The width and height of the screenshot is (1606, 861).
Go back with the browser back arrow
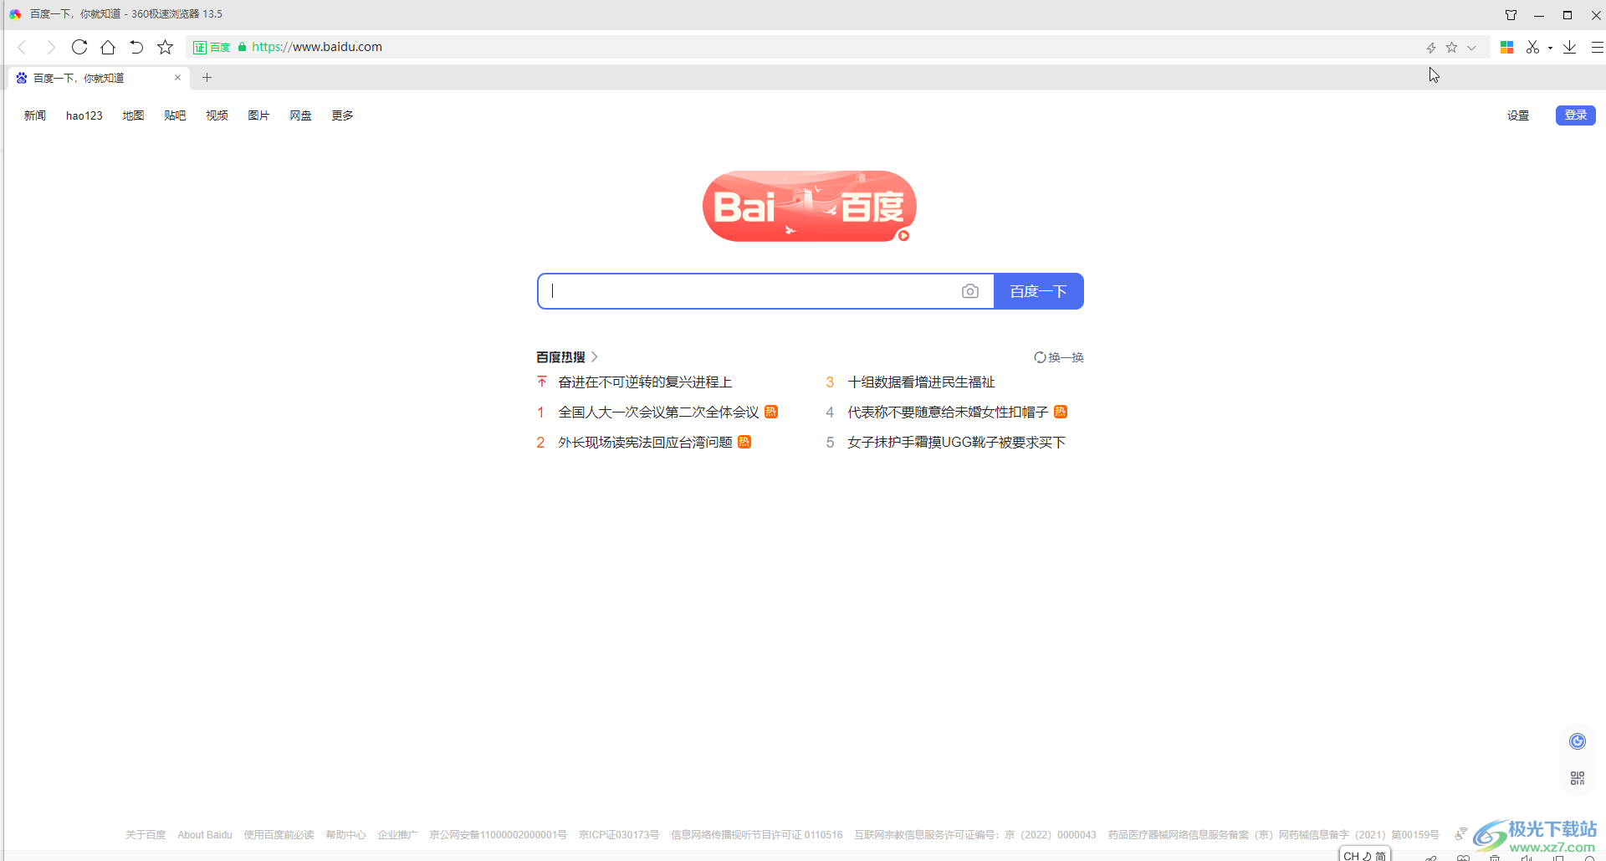[23, 47]
